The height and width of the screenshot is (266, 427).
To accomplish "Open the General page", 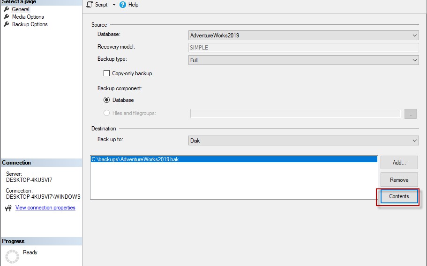I will tap(21, 9).
